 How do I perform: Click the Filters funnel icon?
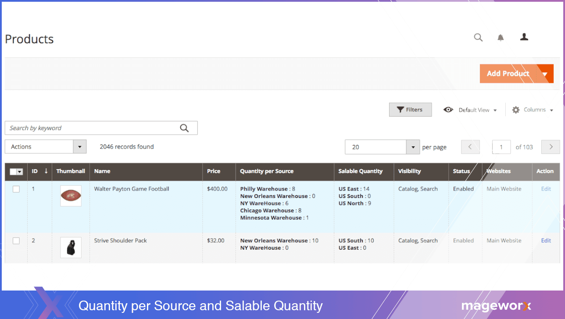[x=400, y=110]
